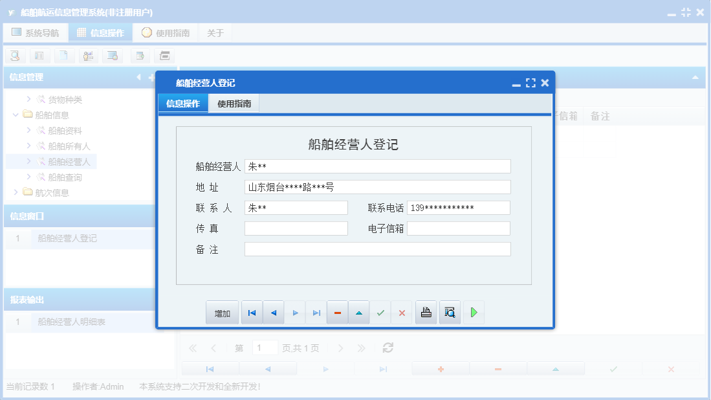Viewport: 711px width, 400px height.
Task: Expand the 航次信息 folder
Action: [16, 192]
